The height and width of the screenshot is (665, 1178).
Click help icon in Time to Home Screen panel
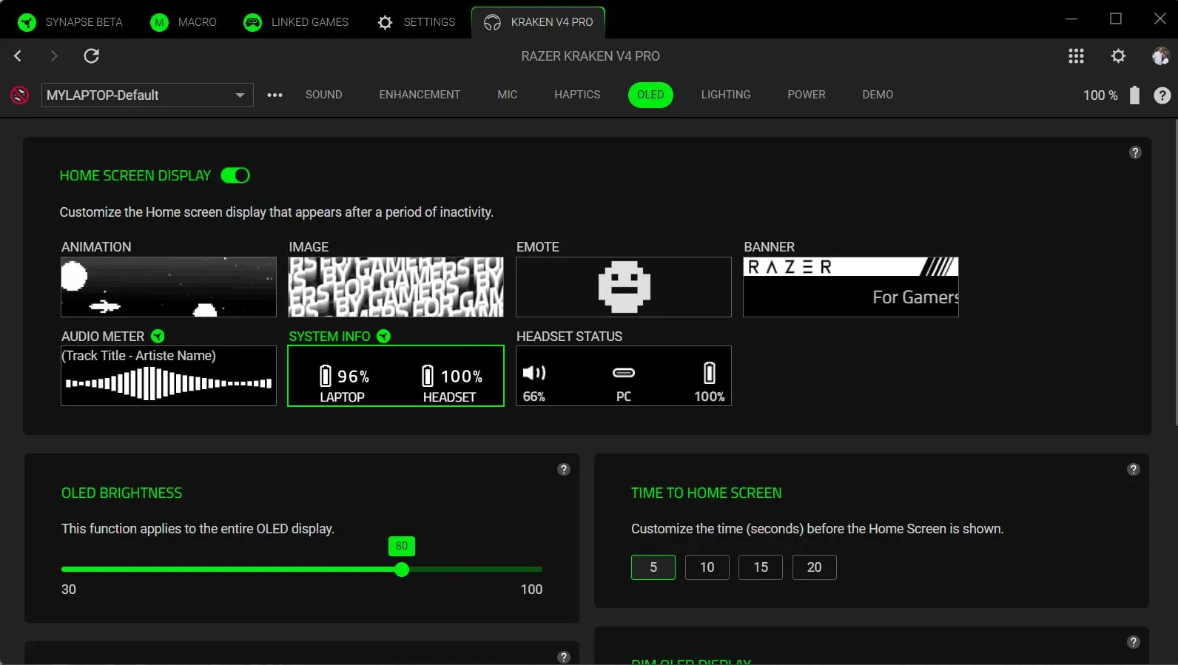[1133, 470]
